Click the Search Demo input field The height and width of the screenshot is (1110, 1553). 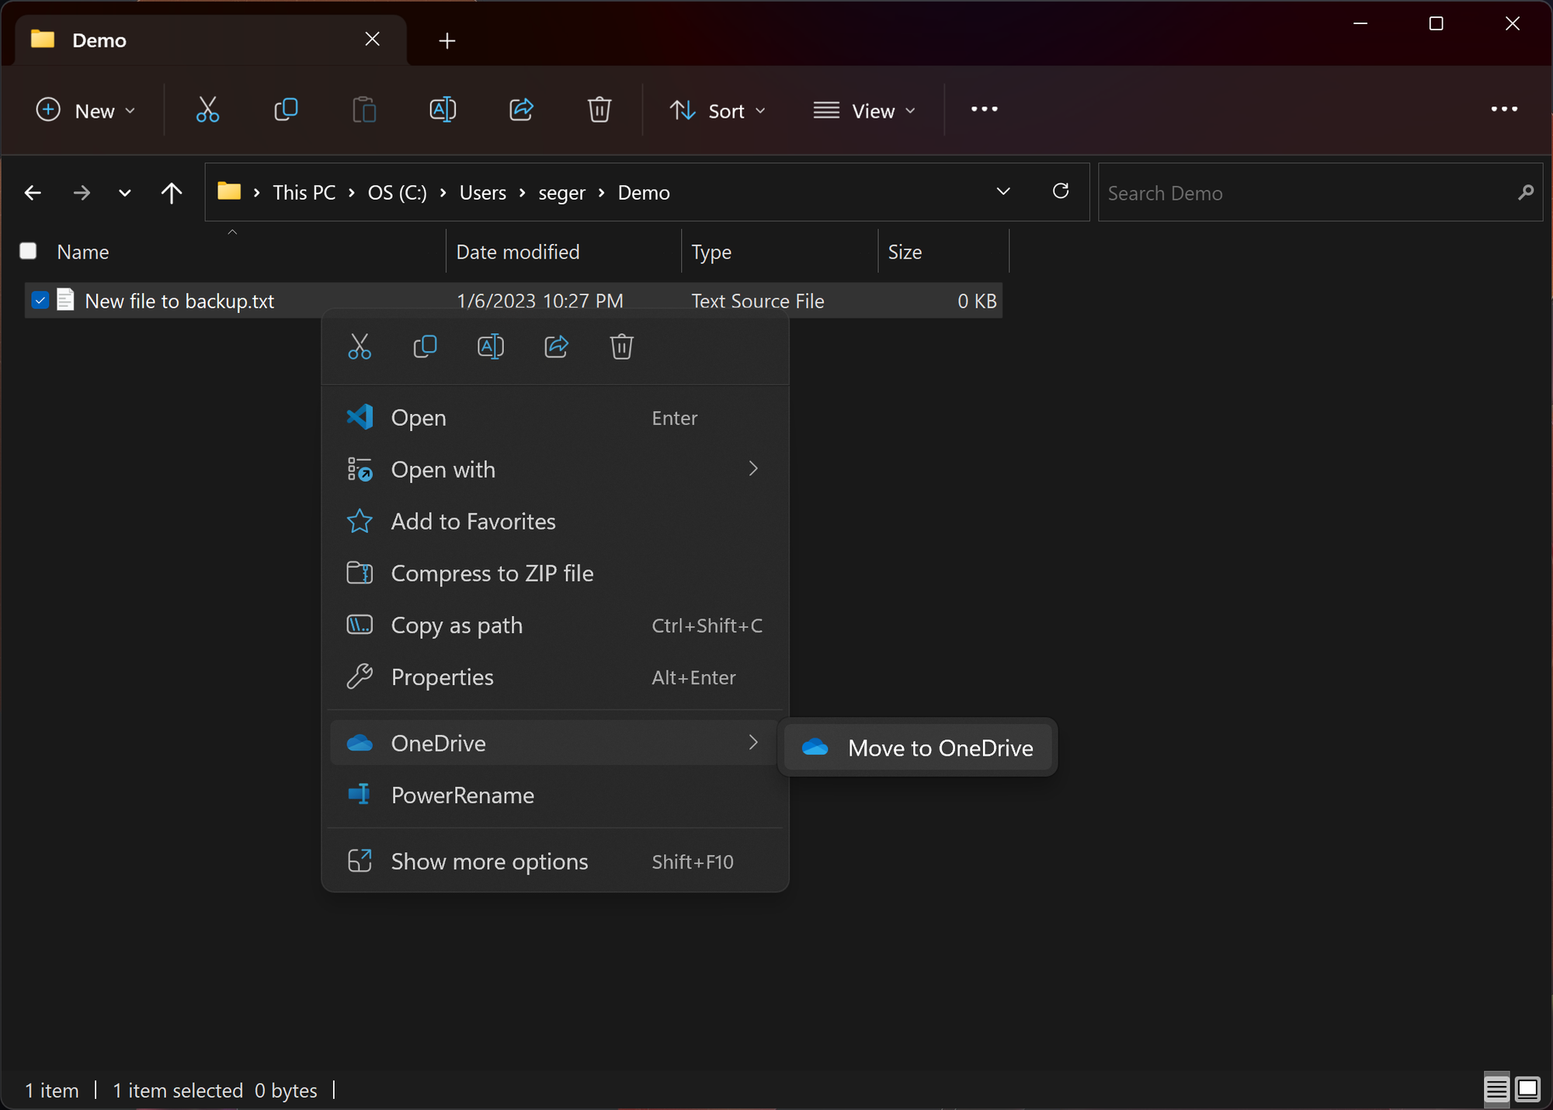point(1318,192)
